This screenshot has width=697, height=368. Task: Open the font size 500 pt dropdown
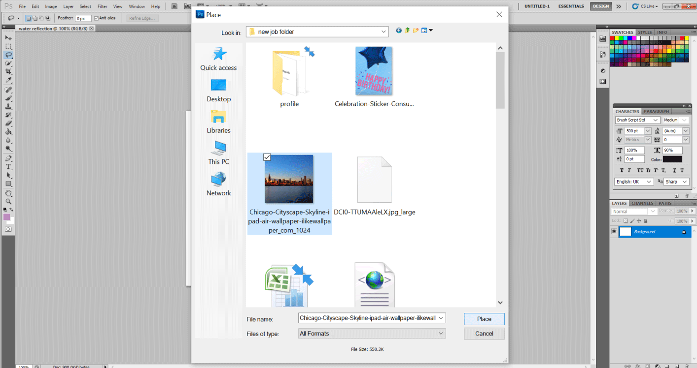pyautogui.click(x=648, y=131)
